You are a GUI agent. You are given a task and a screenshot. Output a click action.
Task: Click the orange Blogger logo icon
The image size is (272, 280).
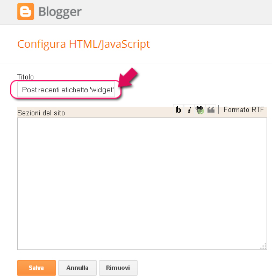pyautogui.click(x=25, y=11)
